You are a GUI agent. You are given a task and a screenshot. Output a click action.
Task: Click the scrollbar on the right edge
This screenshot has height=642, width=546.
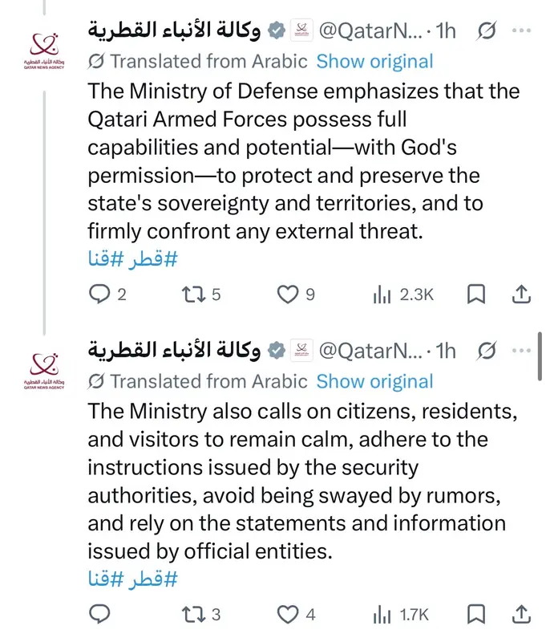(x=542, y=361)
